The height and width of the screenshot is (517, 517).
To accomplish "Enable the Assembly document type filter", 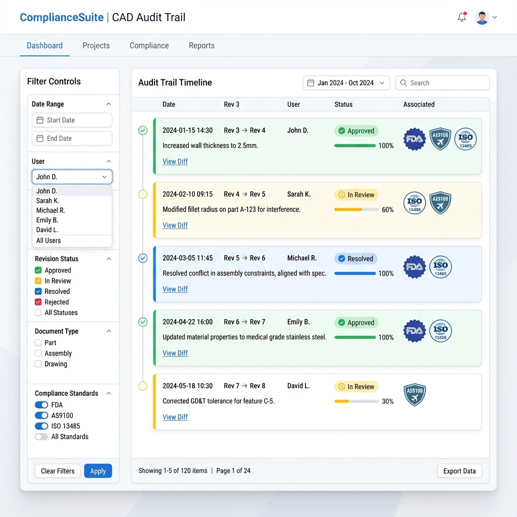I will [x=37, y=353].
